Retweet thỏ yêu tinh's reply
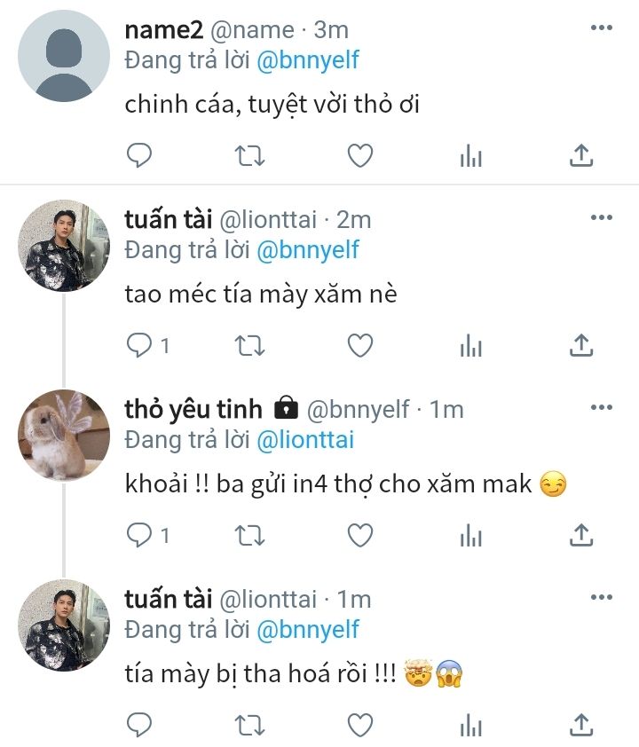This screenshot has height=747, width=639. click(x=249, y=535)
